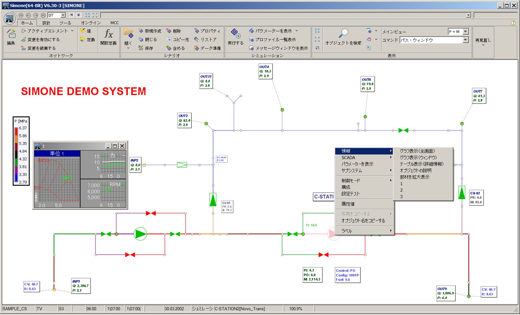Open メインビュー P + M combo box
Viewport: 520px width, 315px height.
coord(458,31)
